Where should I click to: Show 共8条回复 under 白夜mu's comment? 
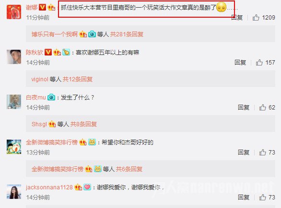pyautogui.click(x=83, y=124)
